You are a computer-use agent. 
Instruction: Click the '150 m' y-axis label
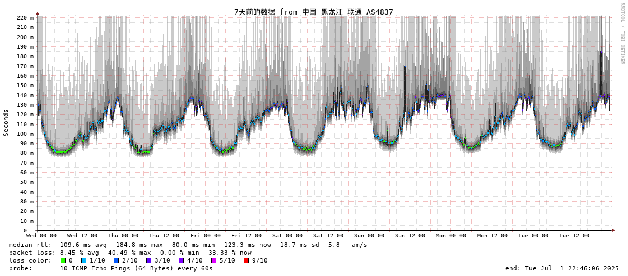(x=26, y=85)
